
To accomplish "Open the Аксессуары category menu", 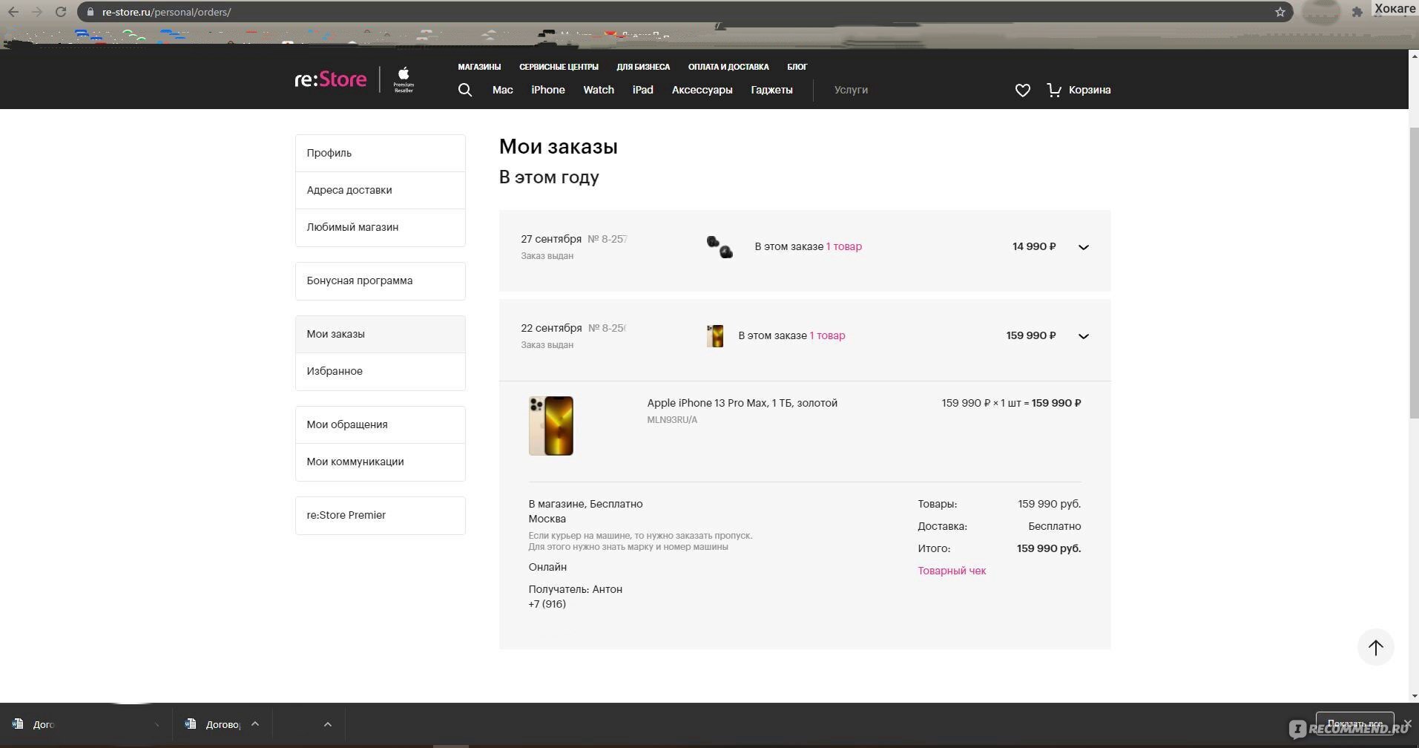I will click(x=702, y=90).
